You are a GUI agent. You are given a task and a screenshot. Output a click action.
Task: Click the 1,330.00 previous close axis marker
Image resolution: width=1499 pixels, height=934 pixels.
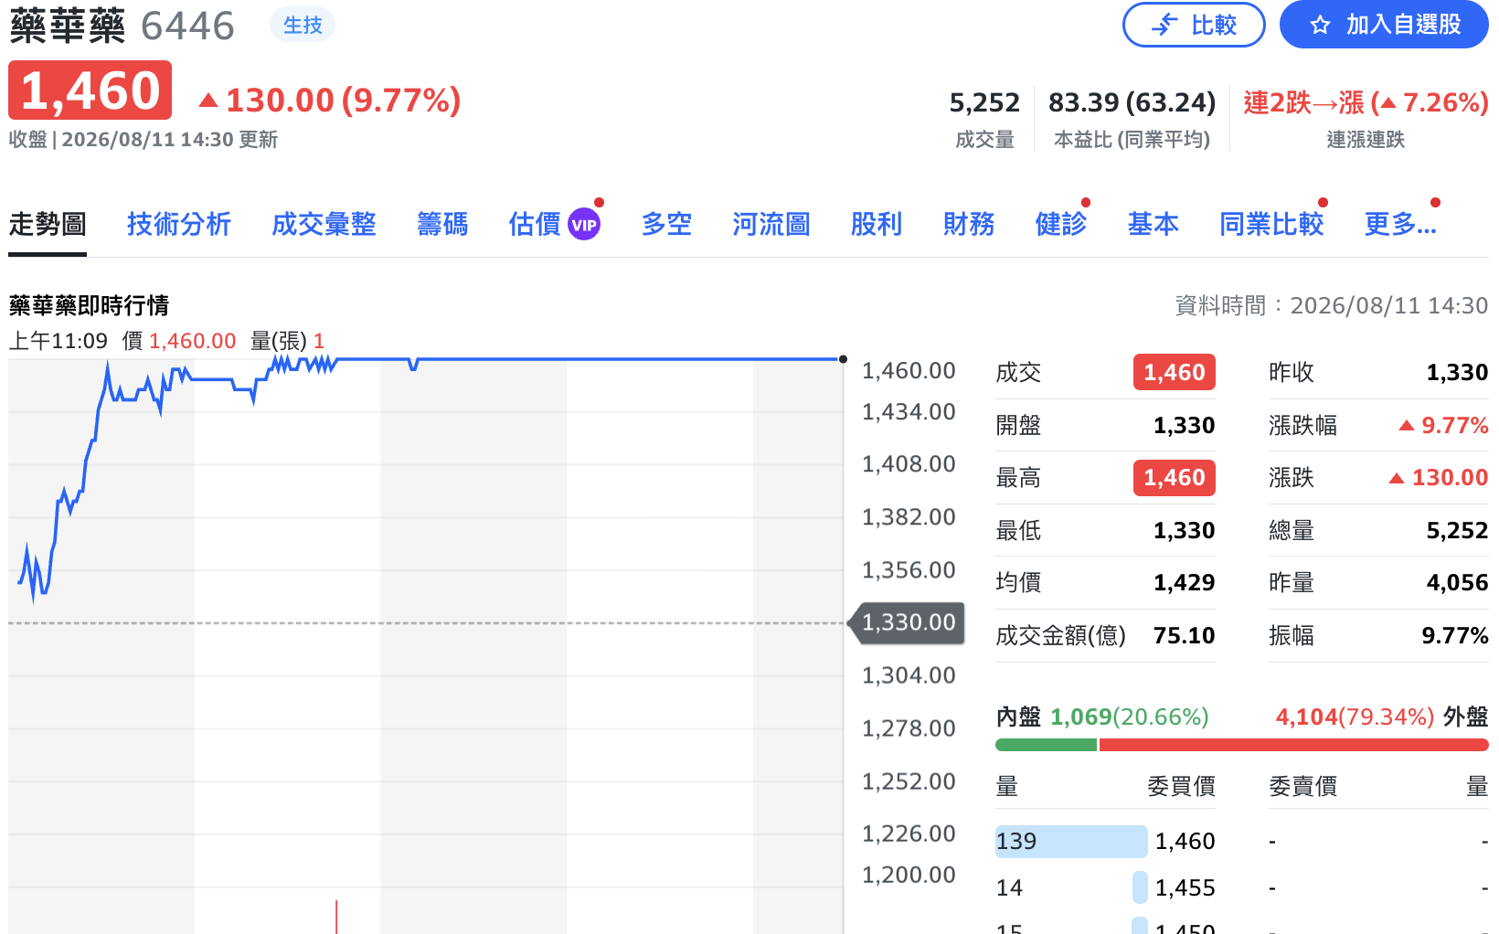click(909, 622)
